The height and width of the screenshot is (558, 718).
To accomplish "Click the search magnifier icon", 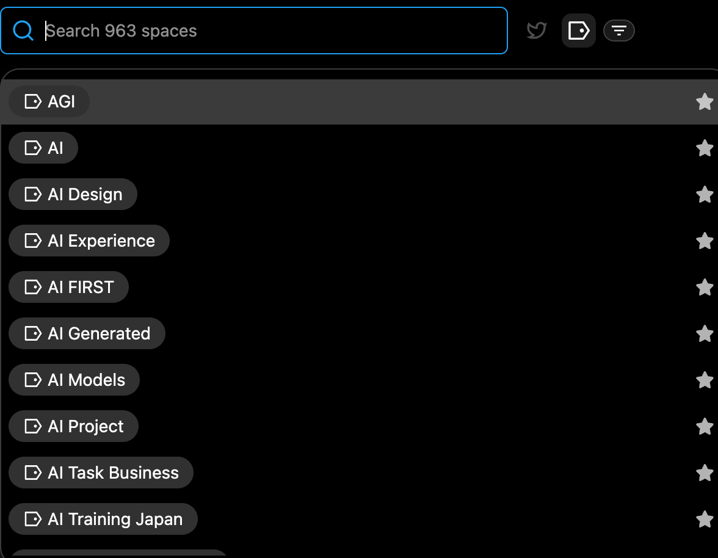I will (x=23, y=31).
